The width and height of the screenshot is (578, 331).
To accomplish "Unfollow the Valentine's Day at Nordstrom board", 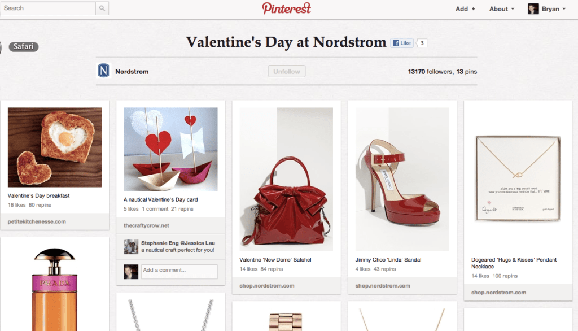I will [286, 71].
